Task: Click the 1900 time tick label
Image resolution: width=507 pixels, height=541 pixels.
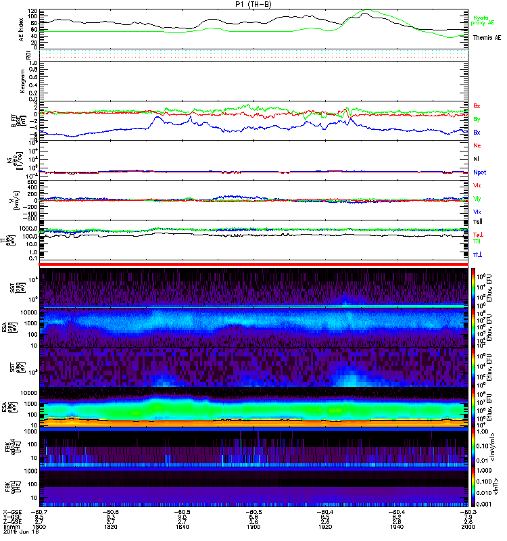Action: [x=254, y=527]
